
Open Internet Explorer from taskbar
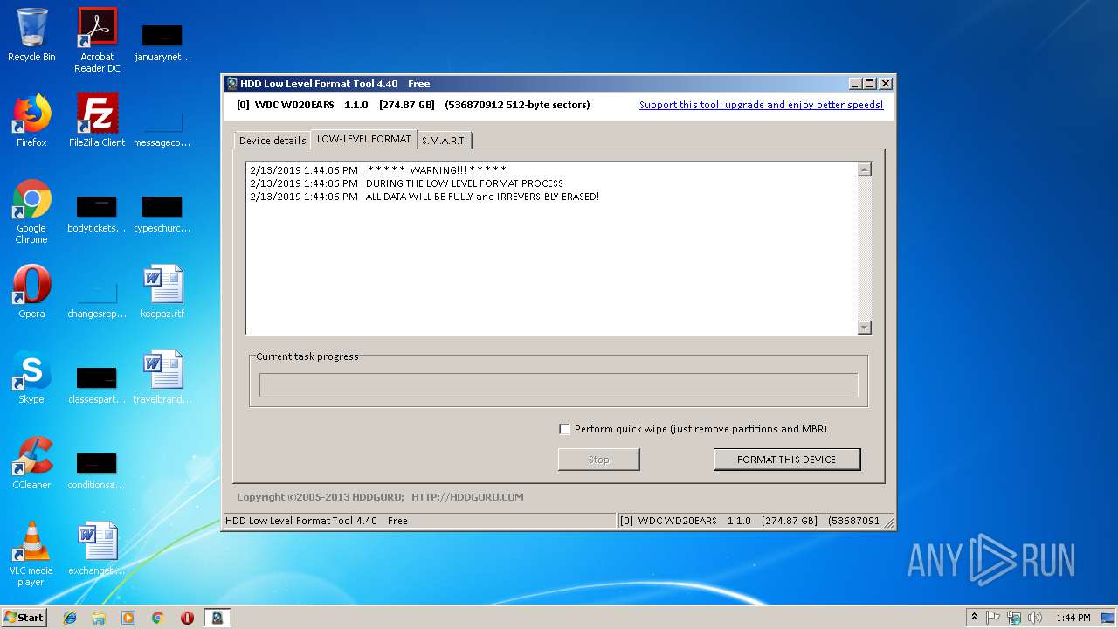click(70, 618)
